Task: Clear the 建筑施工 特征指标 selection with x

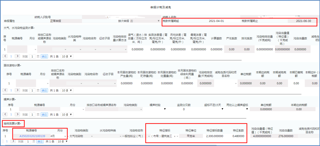Action: [x=175, y=136]
